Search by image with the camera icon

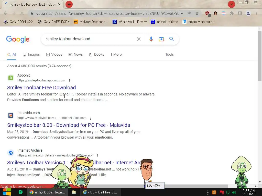[161, 39]
